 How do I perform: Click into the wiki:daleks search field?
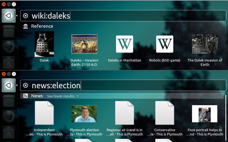coord(123,16)
